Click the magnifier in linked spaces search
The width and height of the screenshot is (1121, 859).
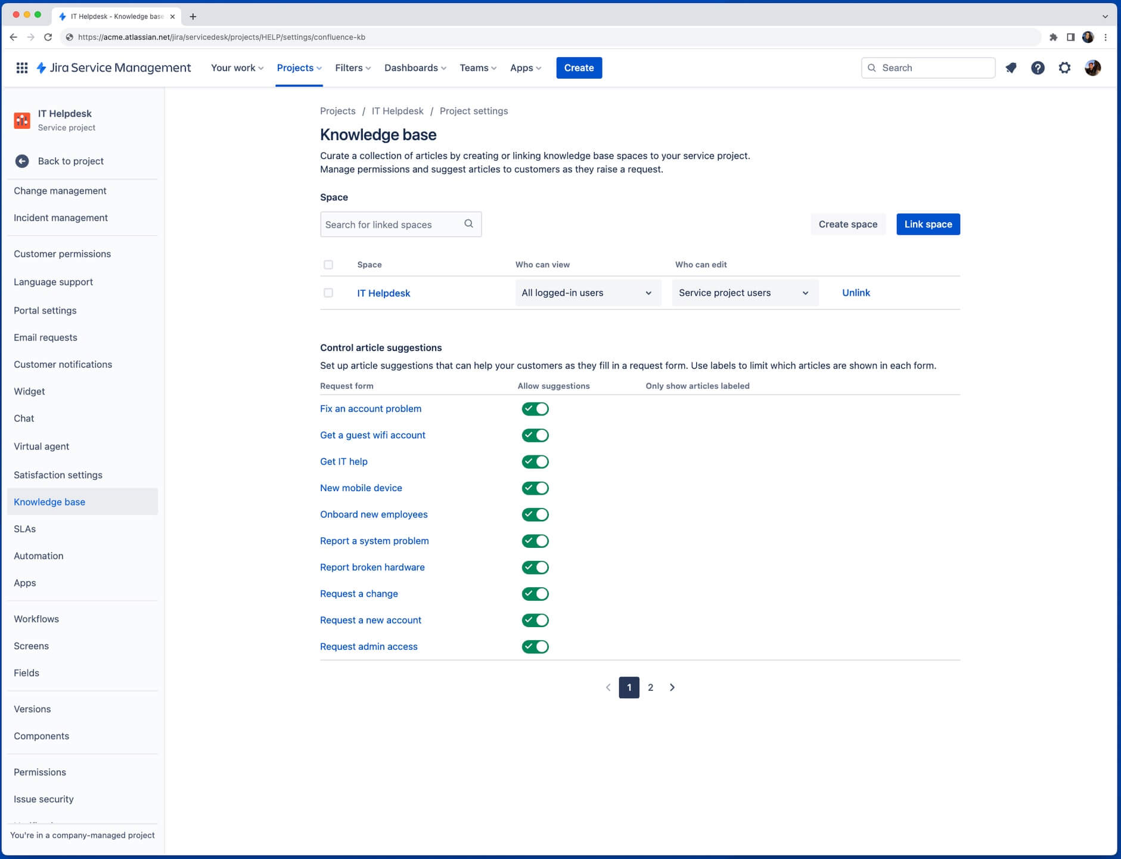[468, 224]
